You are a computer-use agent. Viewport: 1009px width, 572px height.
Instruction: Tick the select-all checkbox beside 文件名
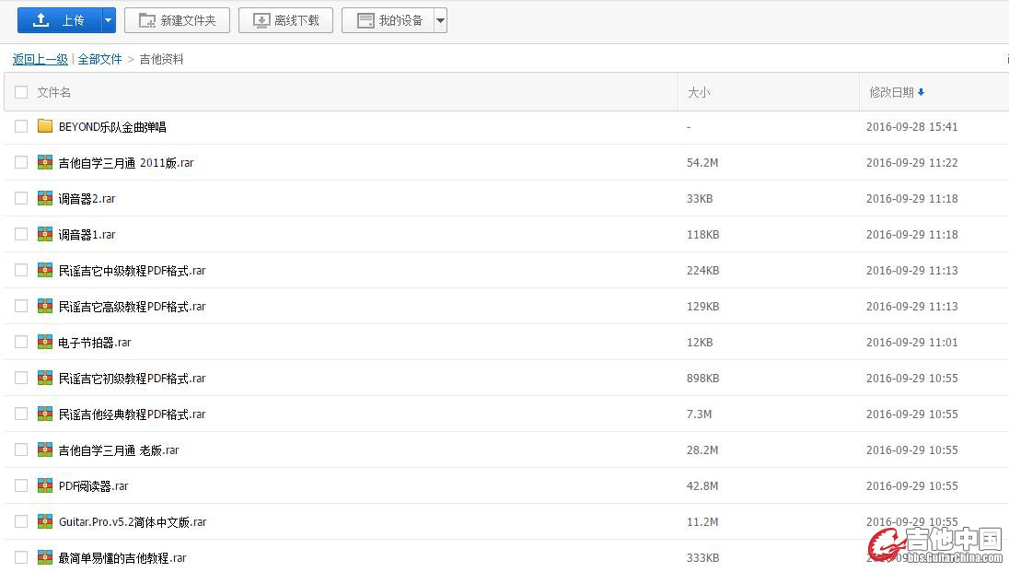[21, 92]
